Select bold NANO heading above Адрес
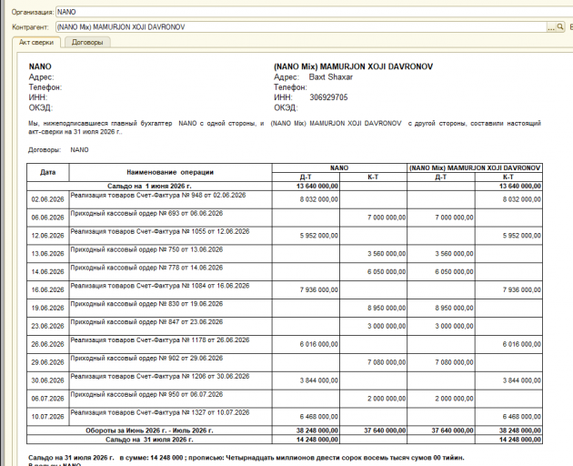573x466 pixels. [x=40, y=66]
